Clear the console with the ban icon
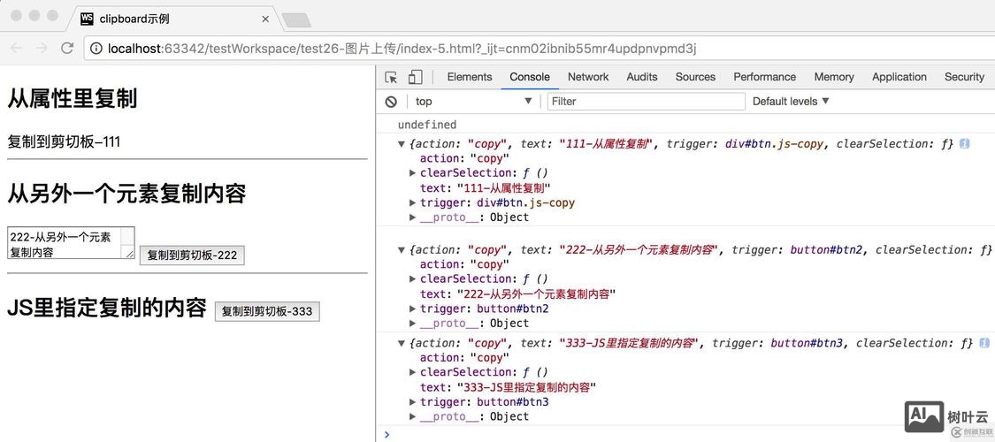 391,102
